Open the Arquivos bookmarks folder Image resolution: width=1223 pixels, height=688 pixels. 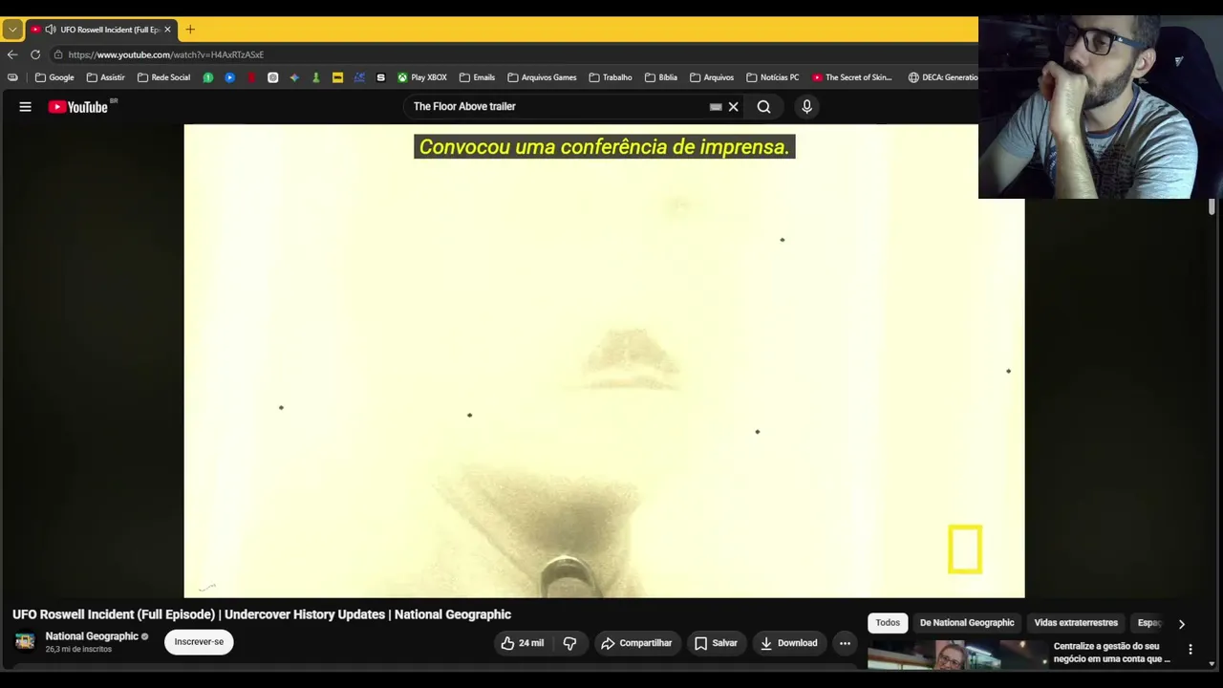pyautogui.click(x=712, y=77)
